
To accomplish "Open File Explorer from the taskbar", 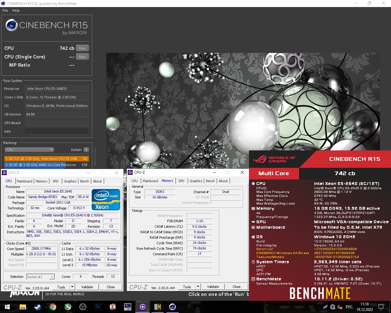I will click(23, 307).
